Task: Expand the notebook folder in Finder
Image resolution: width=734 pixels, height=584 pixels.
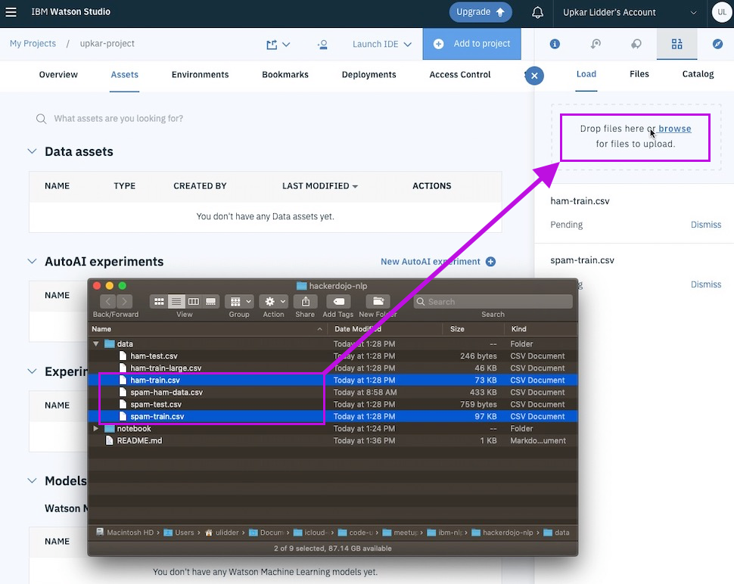Action: pos(96,429)
